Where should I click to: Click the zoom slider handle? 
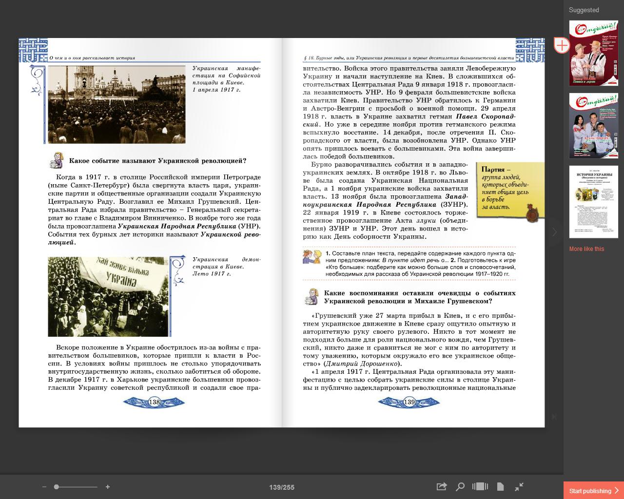click(57, 487)
